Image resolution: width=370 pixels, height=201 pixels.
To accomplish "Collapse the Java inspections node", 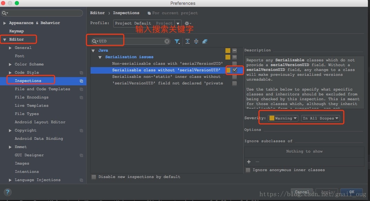I will coord(93,51).
